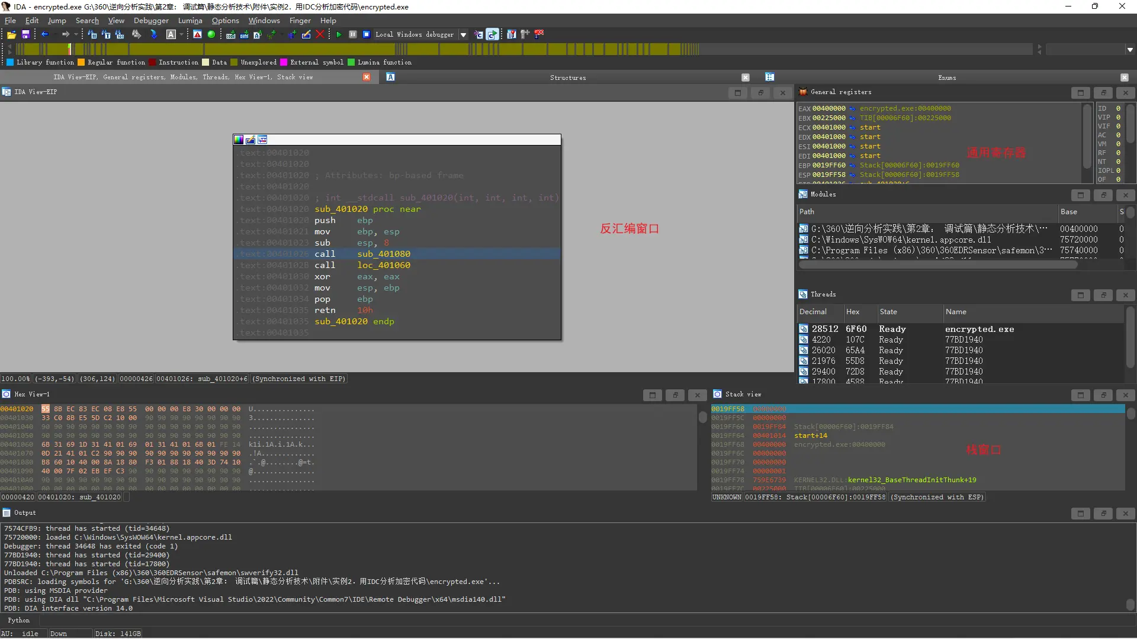Click the Save database floppy icon

(25, 35)
